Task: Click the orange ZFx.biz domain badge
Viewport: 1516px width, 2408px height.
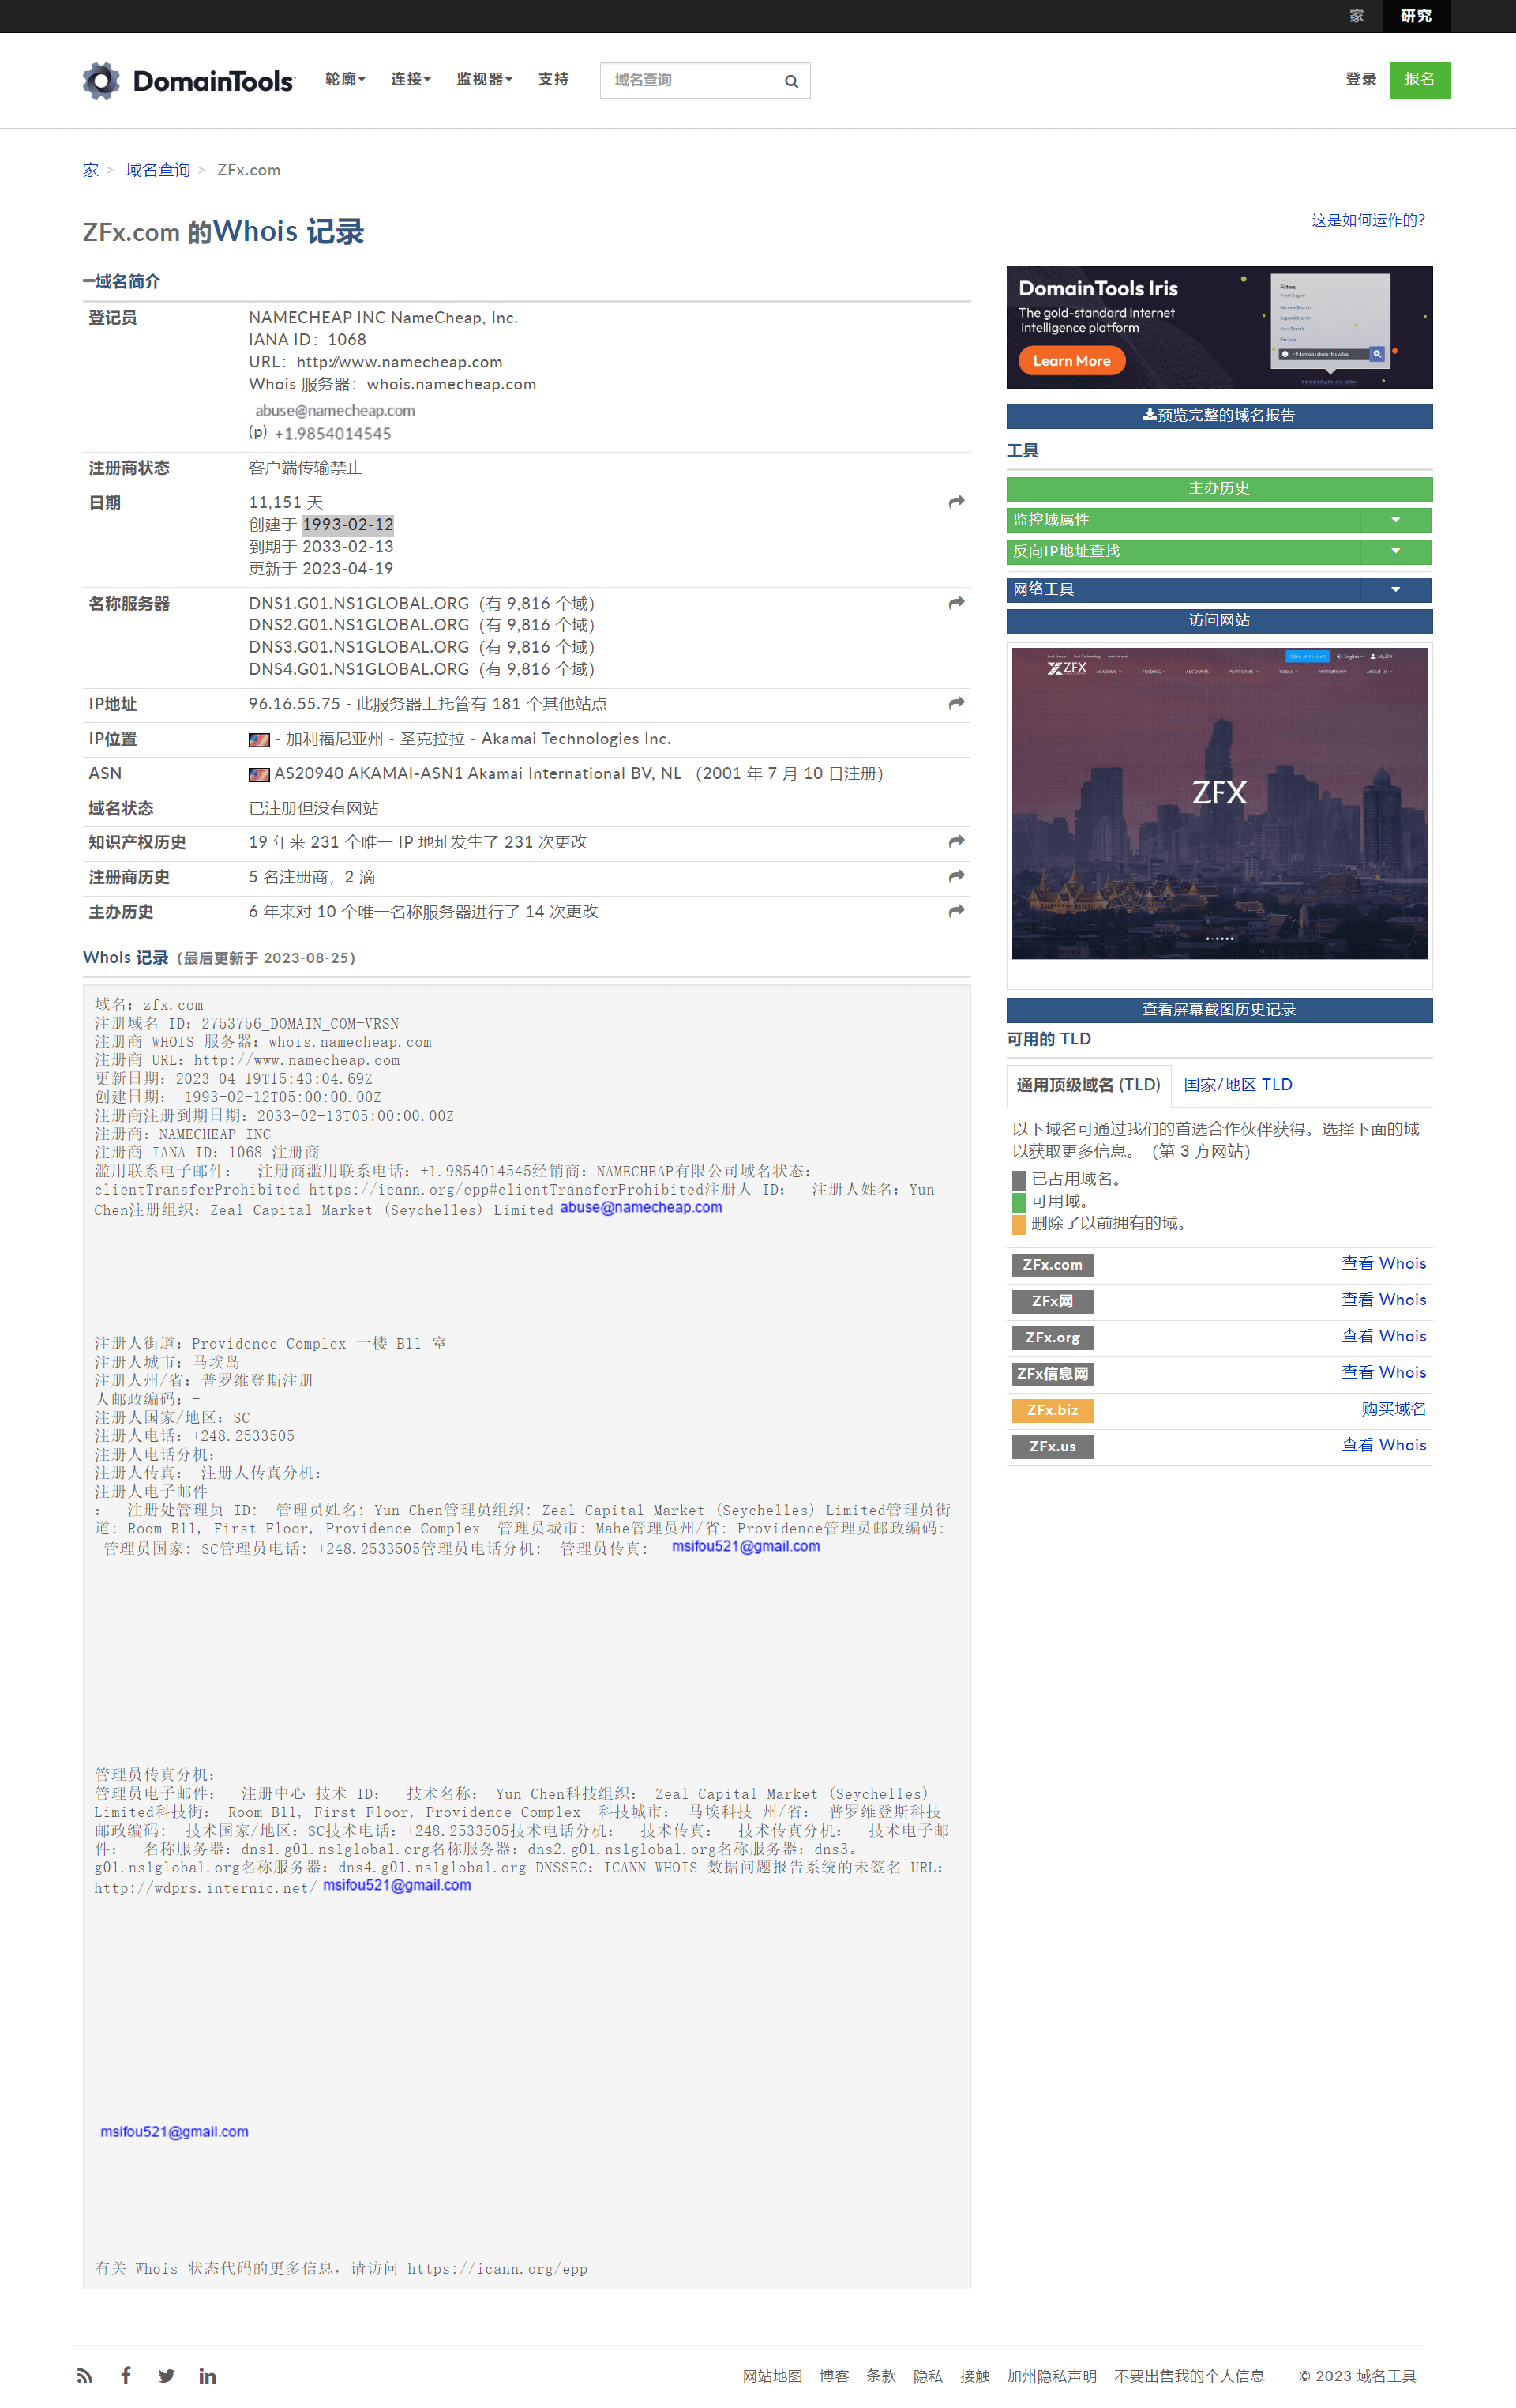Action: click(x=1053, y=1410)
